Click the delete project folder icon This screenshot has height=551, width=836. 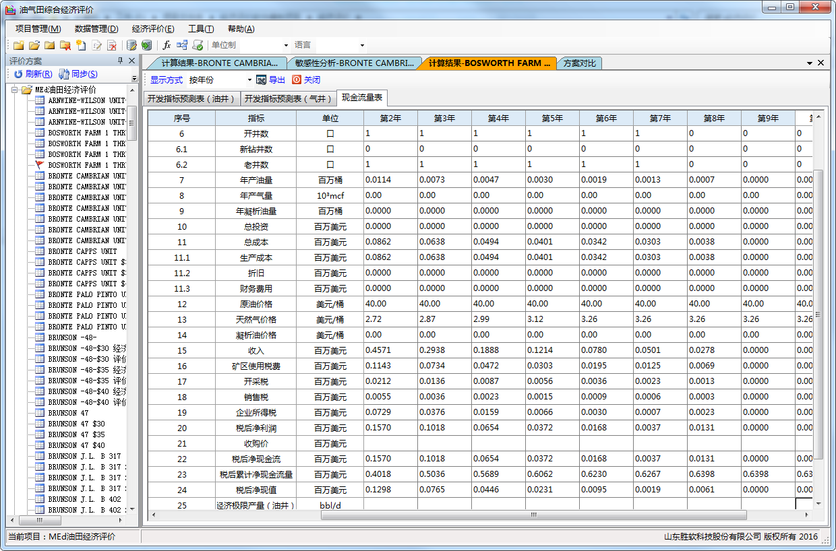(65, 45)
